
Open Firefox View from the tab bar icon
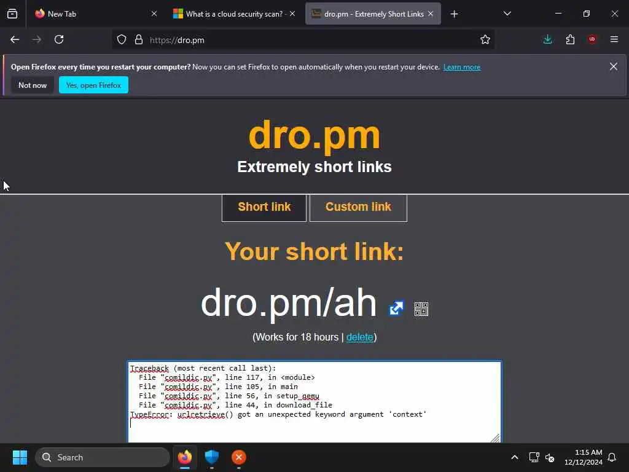(x=12, y=14)
